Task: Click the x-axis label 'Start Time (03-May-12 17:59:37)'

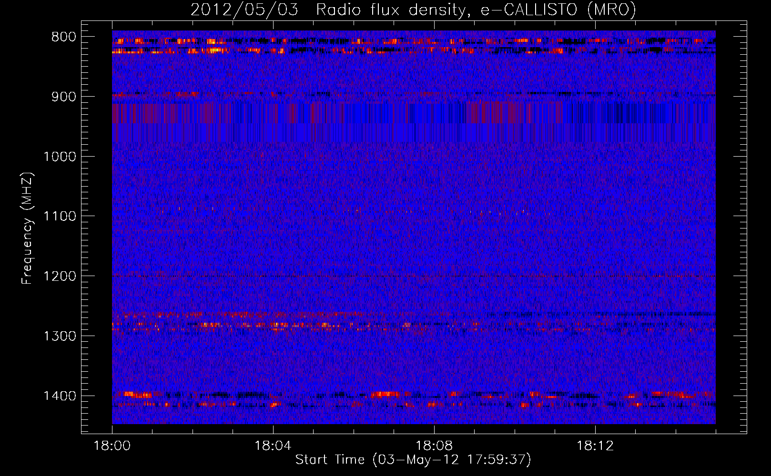Action: (x=413, y=460)
